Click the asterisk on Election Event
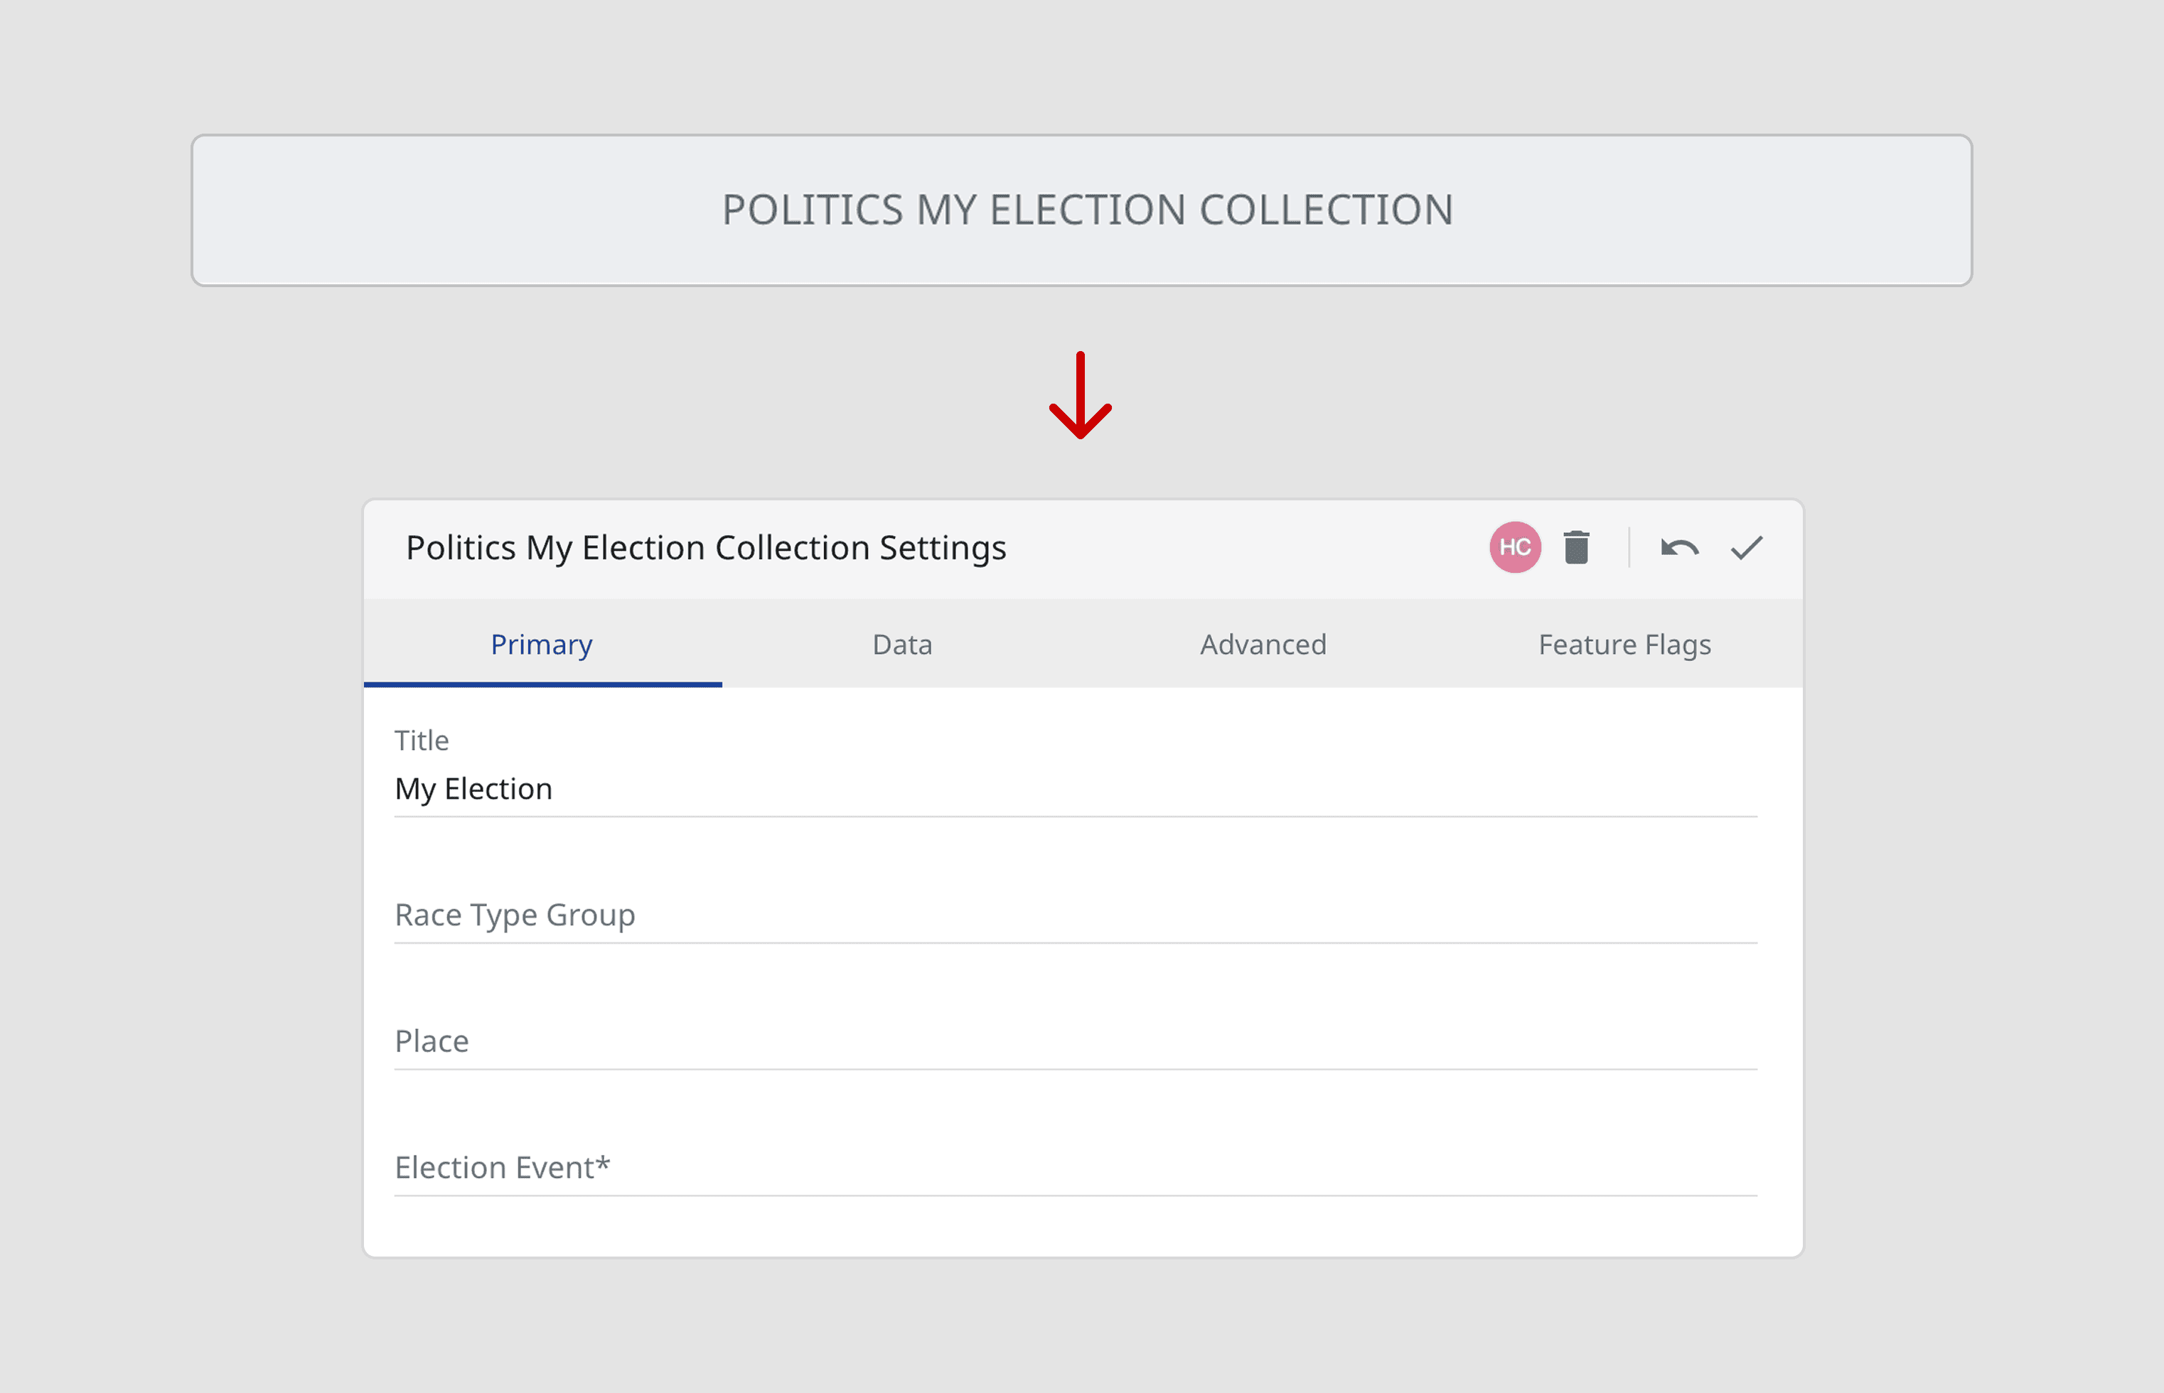Image resolution: width=2164 pixels, height=1393 pixels. coord(604,1163)
